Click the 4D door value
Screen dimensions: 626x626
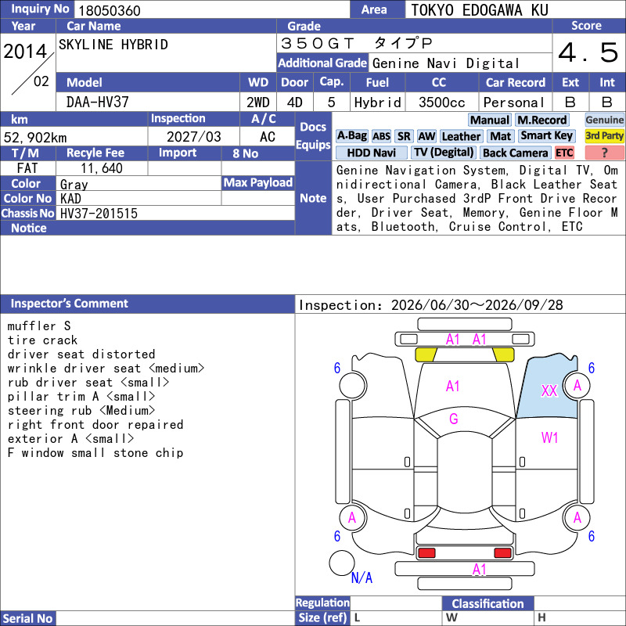pyautogui.click(x=295, y=103)
